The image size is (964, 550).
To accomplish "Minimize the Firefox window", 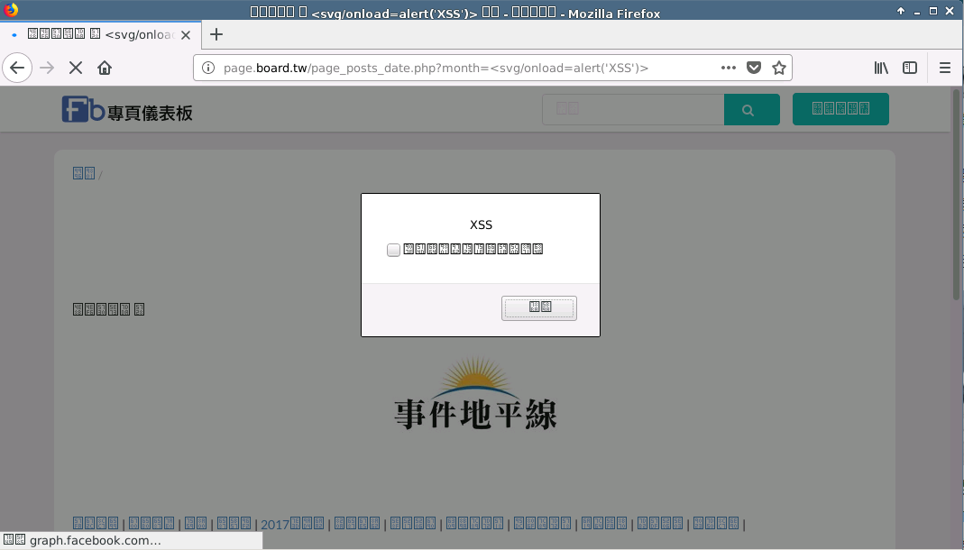I will click(x=917, y=11).
